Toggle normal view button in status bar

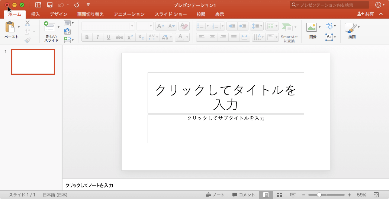coord(266,195)
